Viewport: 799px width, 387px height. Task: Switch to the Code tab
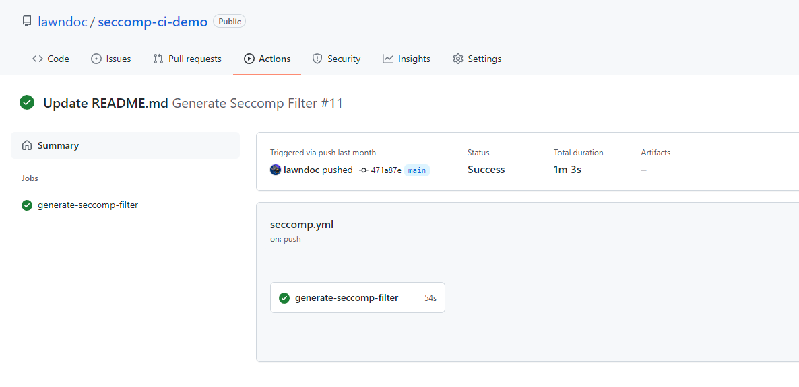coord(51,59)
